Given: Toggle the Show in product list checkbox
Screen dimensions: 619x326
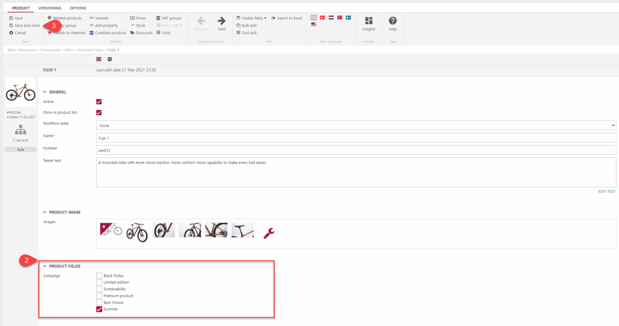Looking at the screenshot, I should (x=99, y=113).
